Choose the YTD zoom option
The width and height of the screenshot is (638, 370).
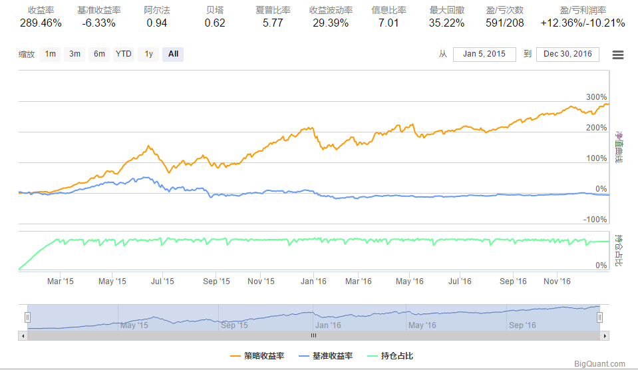point(123,54)
